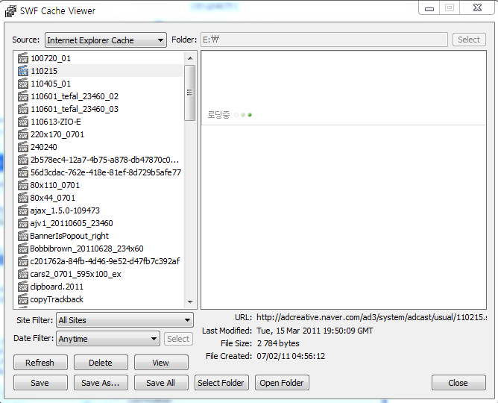The image size is (498, 403).
Task: Click the icon beside 56d3cdac-762e-418e entry
Action: click(x=23, y=172)
